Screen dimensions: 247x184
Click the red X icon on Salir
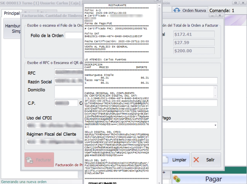click(196, 160)
